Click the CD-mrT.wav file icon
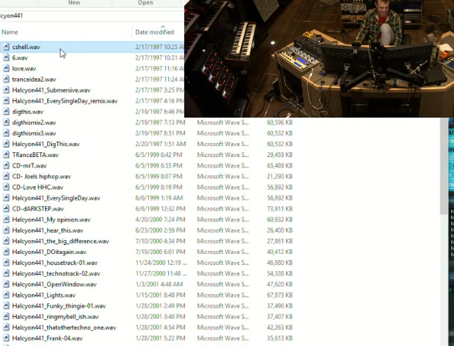 click(6, 166)
